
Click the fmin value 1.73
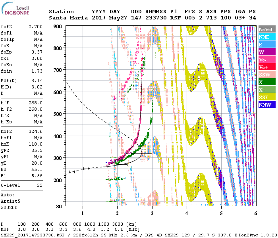point(37,71)
